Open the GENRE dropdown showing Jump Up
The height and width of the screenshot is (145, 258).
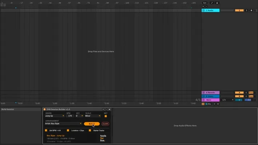point(55,116)
